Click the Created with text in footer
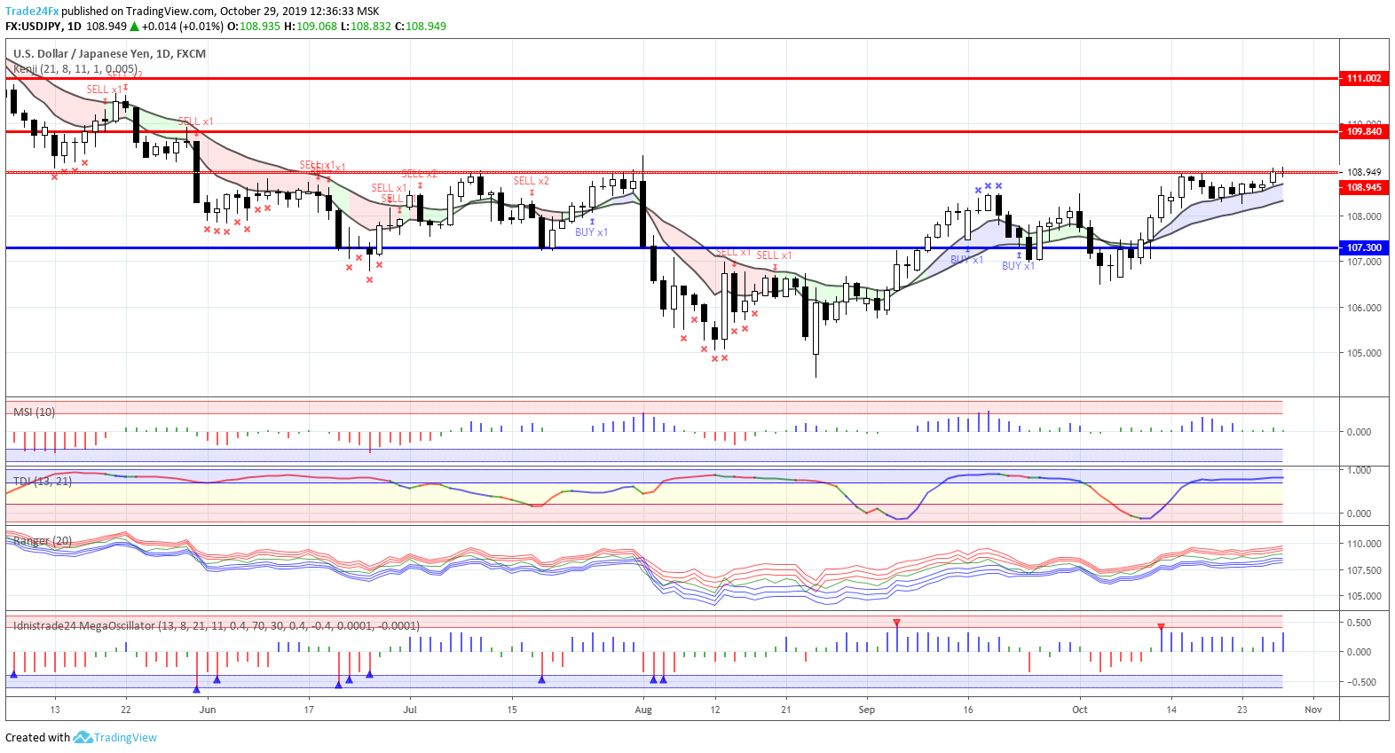Image resolution: width=1395 pixels, height=753 pixels. (37, 737)
